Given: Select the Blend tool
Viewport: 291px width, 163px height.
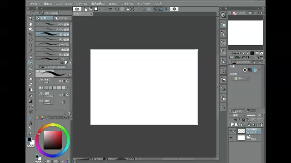Looking at the screenshot, I should pyautogui.click(x=30, y=90).
